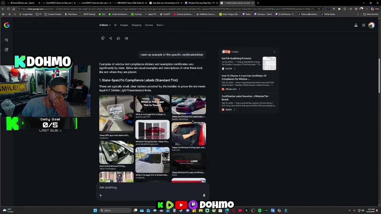The image size is (381, 214).
Task: Switch to the Images results tab
Action: coord(124,25)
